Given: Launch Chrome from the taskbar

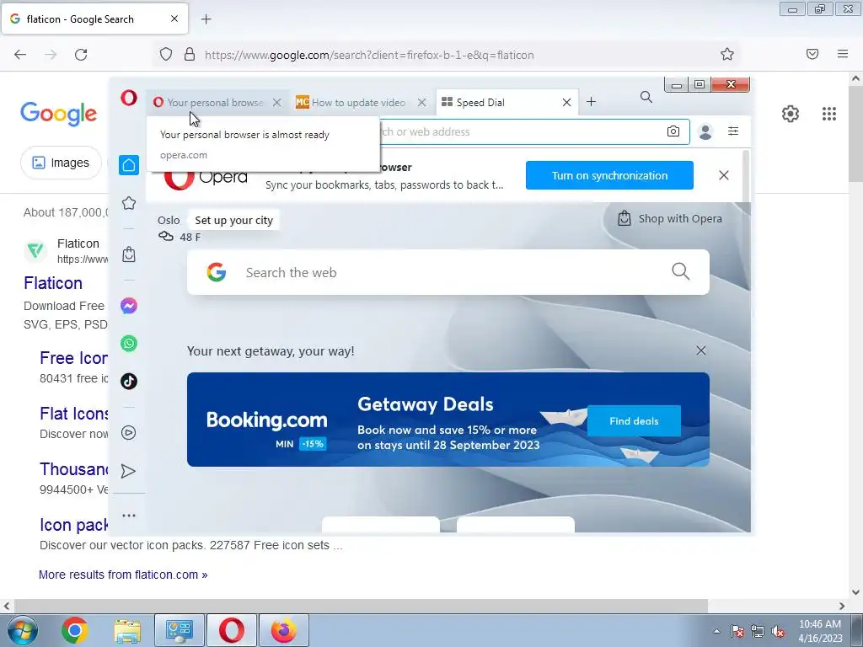Looking at the screenshot, I should 75,630.
